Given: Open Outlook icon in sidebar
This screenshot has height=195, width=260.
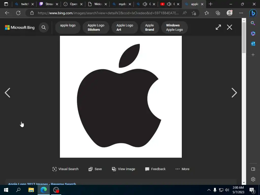Looking at the screenshot, I should click(x=253, y=44).
